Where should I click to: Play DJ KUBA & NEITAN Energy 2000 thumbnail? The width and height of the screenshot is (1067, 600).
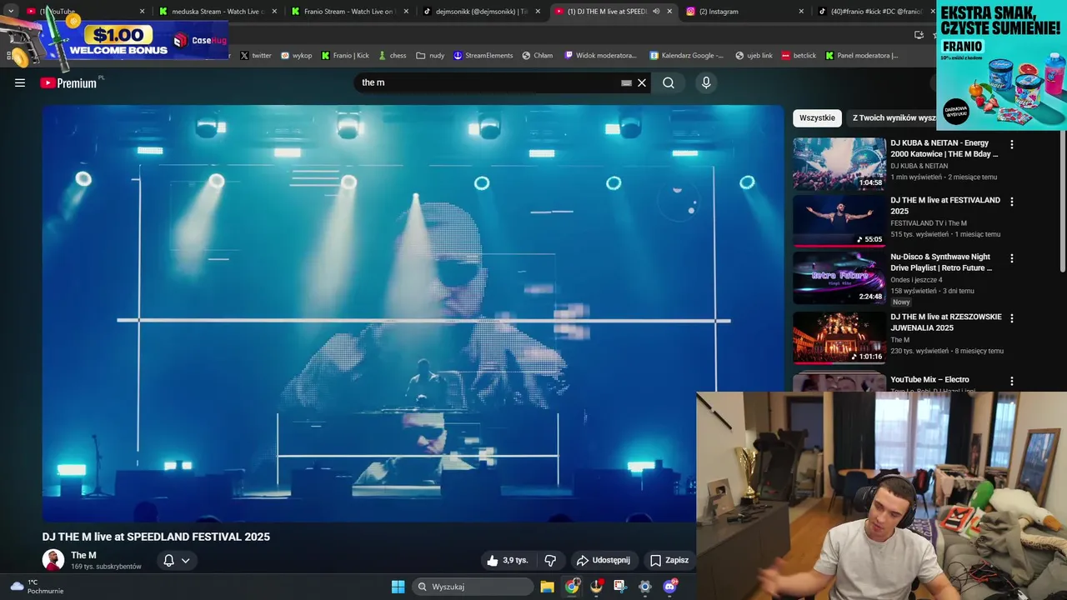point(839,163)
